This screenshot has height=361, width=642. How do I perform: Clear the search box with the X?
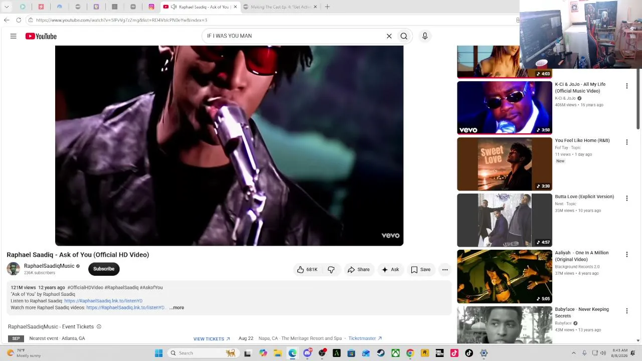click(x=389, y=36)
